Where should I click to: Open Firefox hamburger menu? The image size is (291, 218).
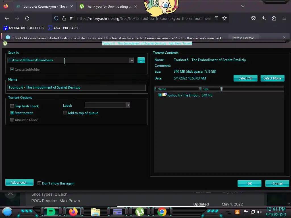coord(284,18)
